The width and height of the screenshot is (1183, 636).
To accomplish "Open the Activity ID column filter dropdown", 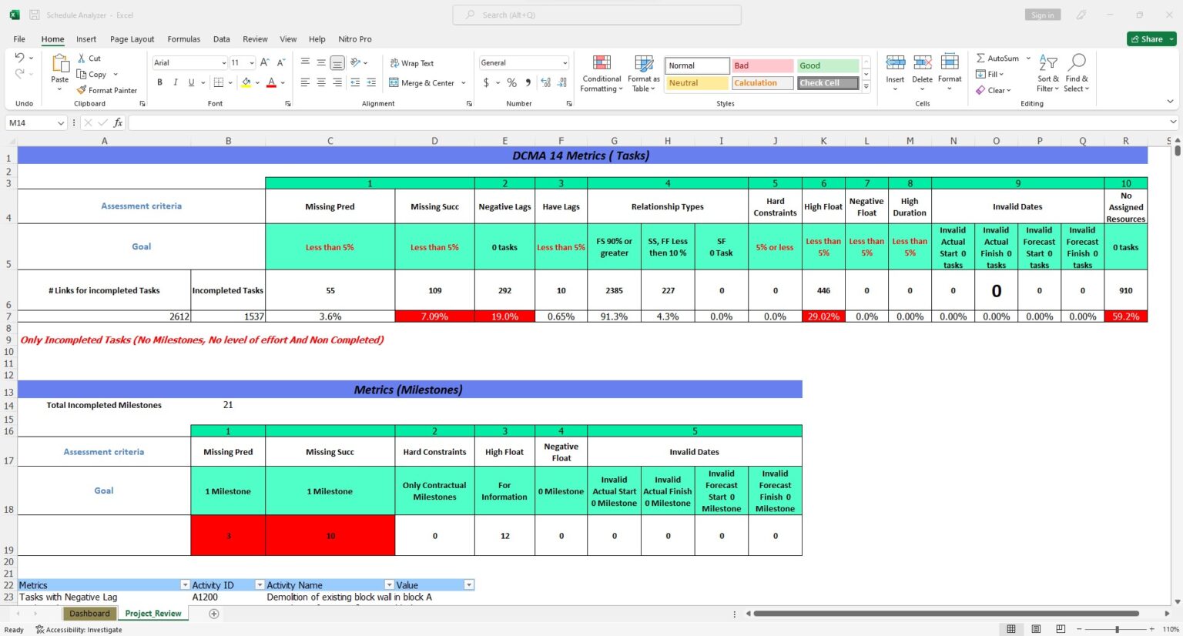I will [x=260, y=584].
